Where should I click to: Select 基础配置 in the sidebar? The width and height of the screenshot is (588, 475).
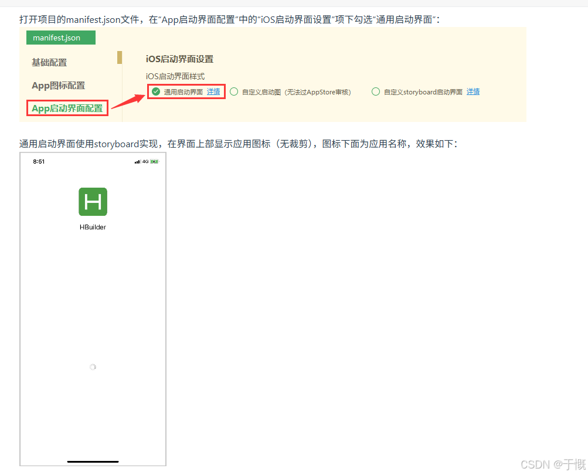[x=49, y=62]
